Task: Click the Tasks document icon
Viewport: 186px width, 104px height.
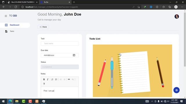Action: [x=6, y=31]
